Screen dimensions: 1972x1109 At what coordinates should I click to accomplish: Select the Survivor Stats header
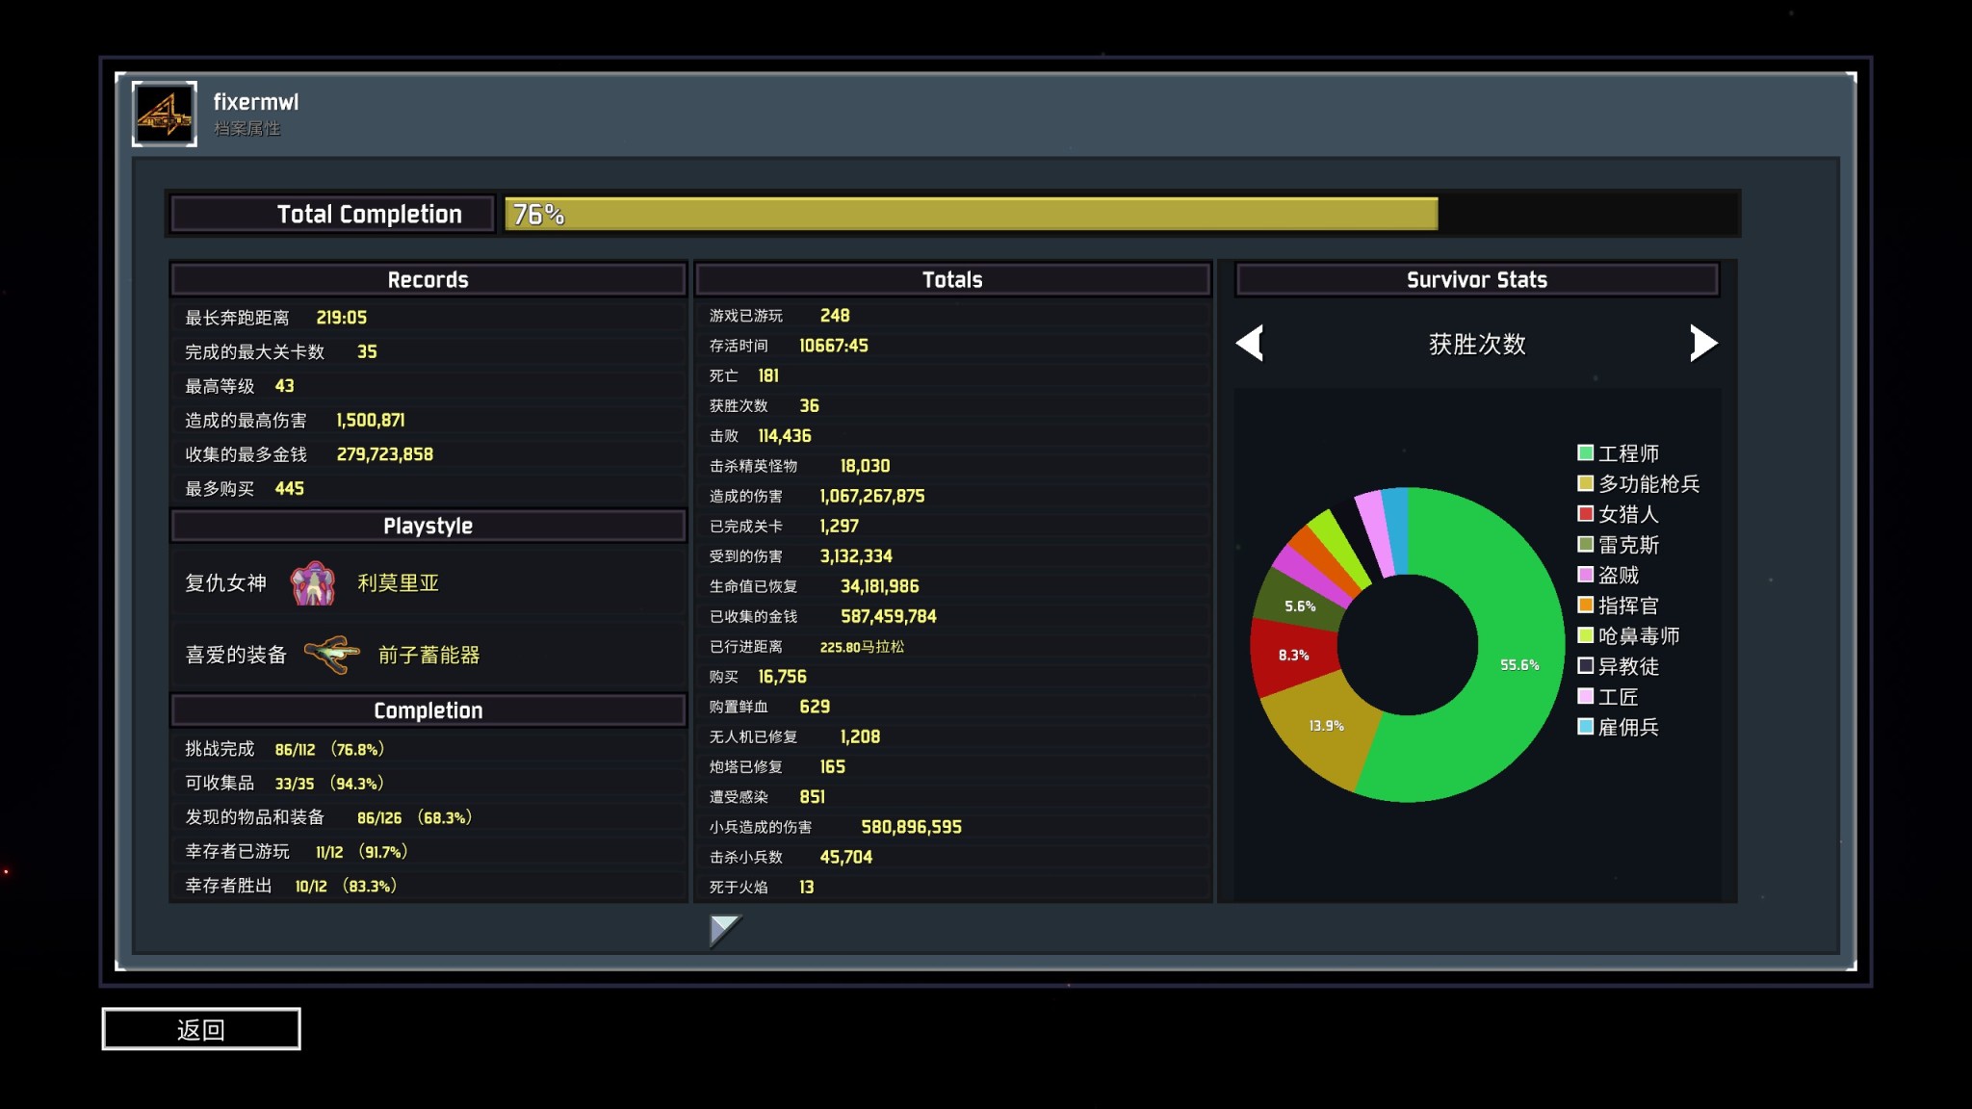(1476, 280)
